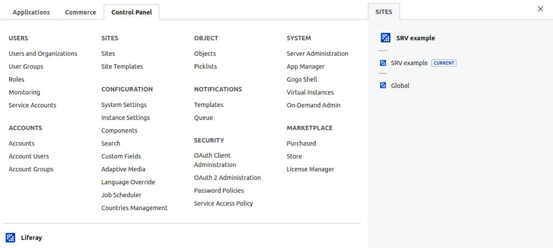
Task: Open User Groups
Action: pyautogui.click(x=26, y=66)
